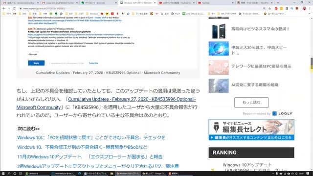Switch to Camtasia 9 in the taskbar

(x=37, y=174)
